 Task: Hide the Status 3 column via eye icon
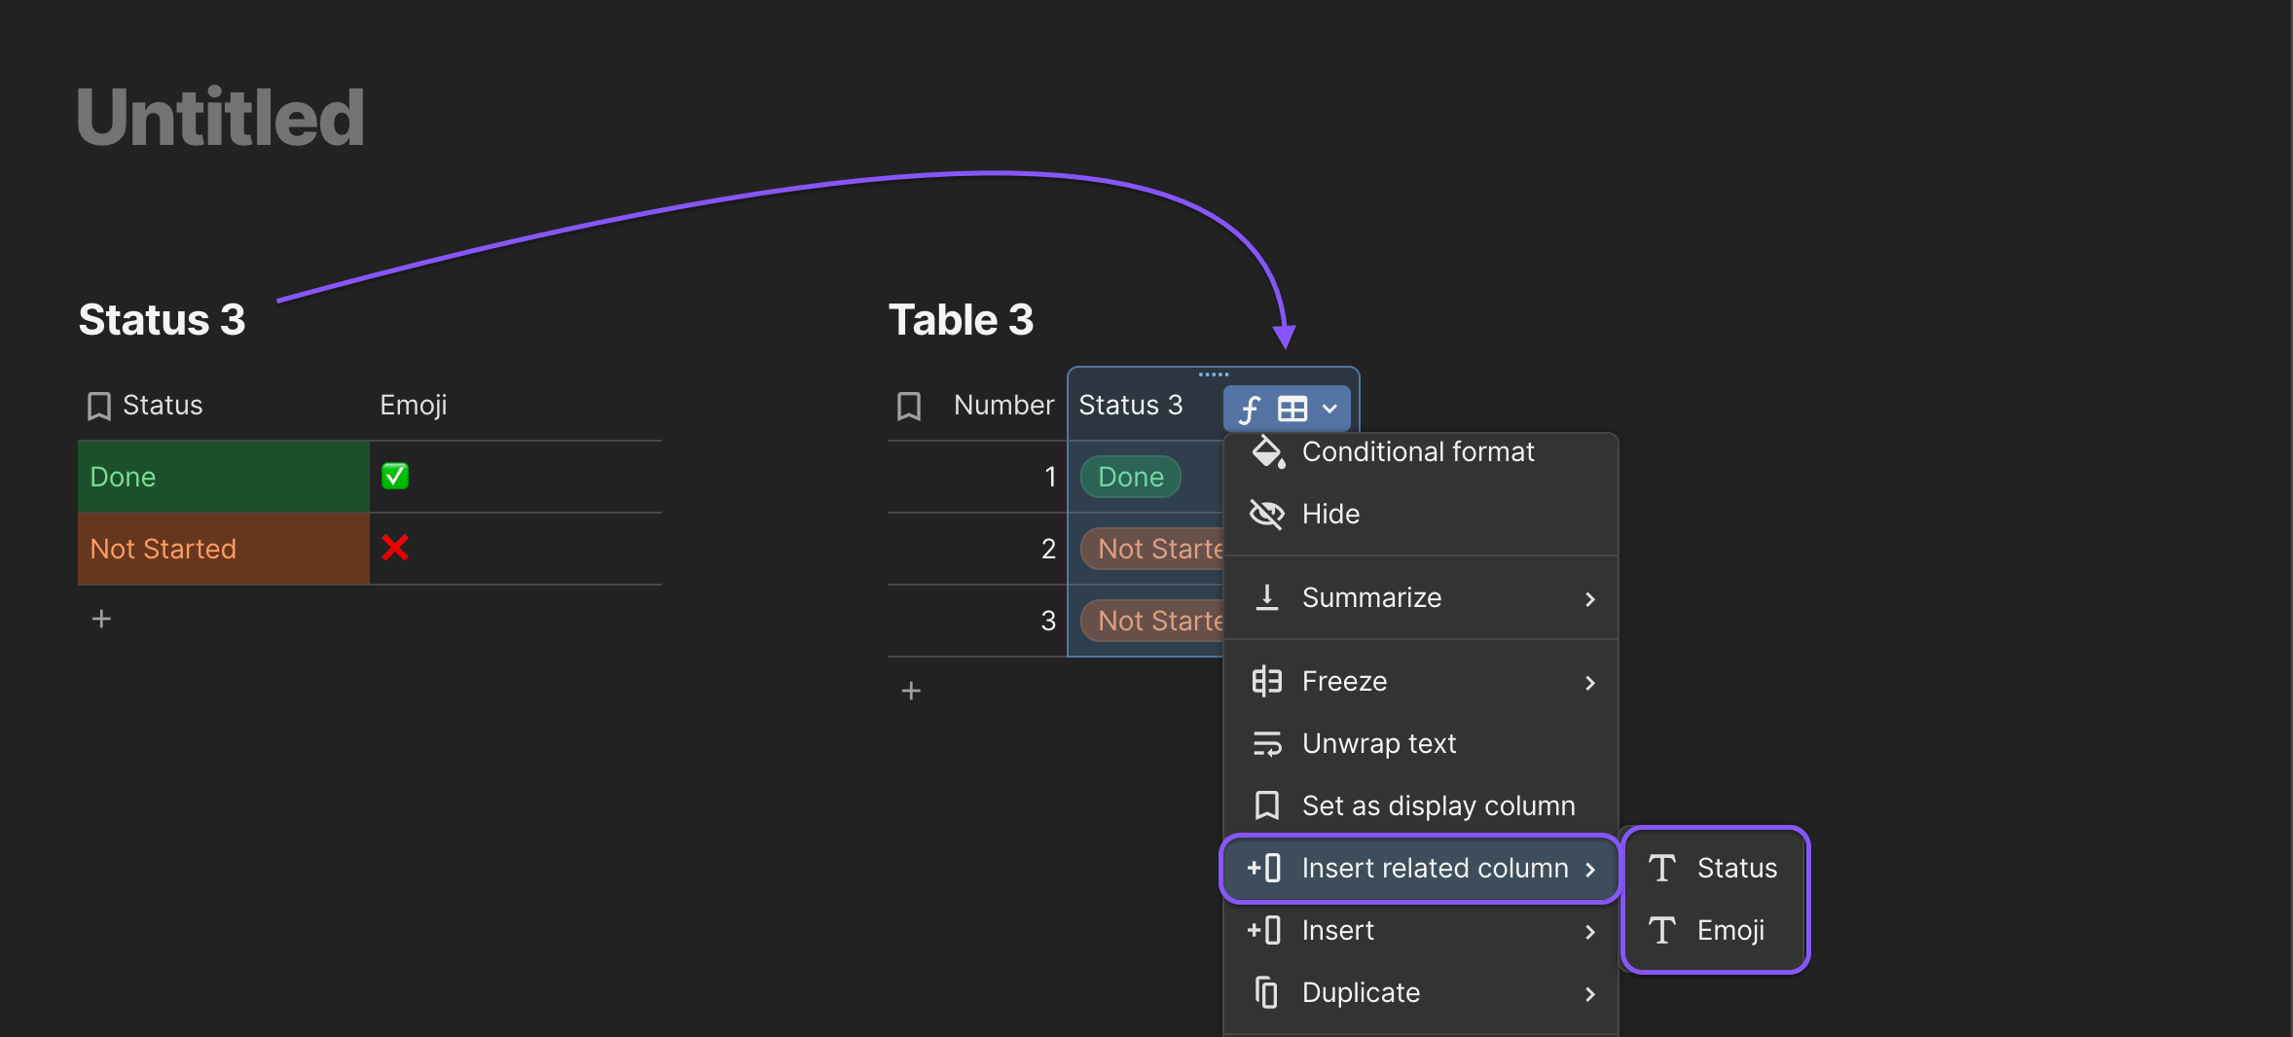point(1266,515)
